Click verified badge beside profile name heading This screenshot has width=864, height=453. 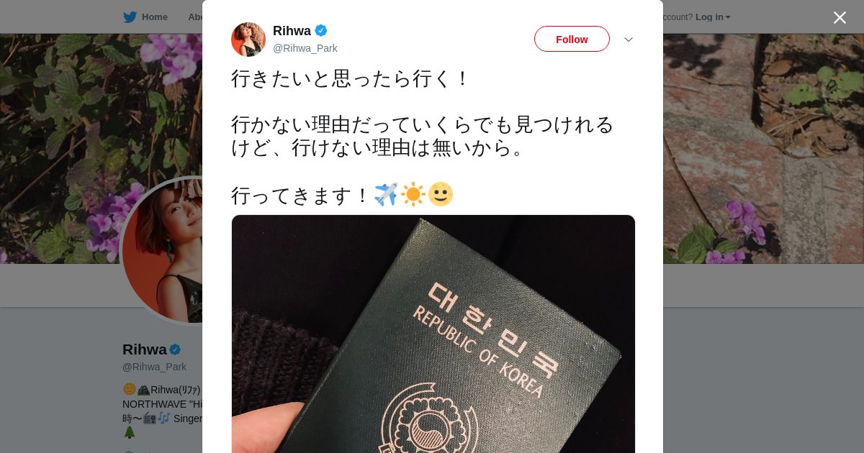pos(175,349)
